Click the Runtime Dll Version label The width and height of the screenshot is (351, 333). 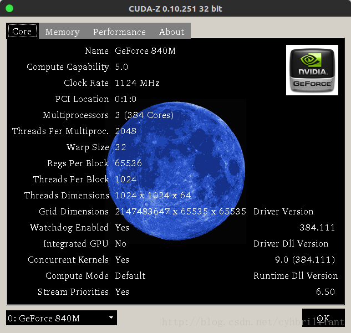tap(296, 276)
